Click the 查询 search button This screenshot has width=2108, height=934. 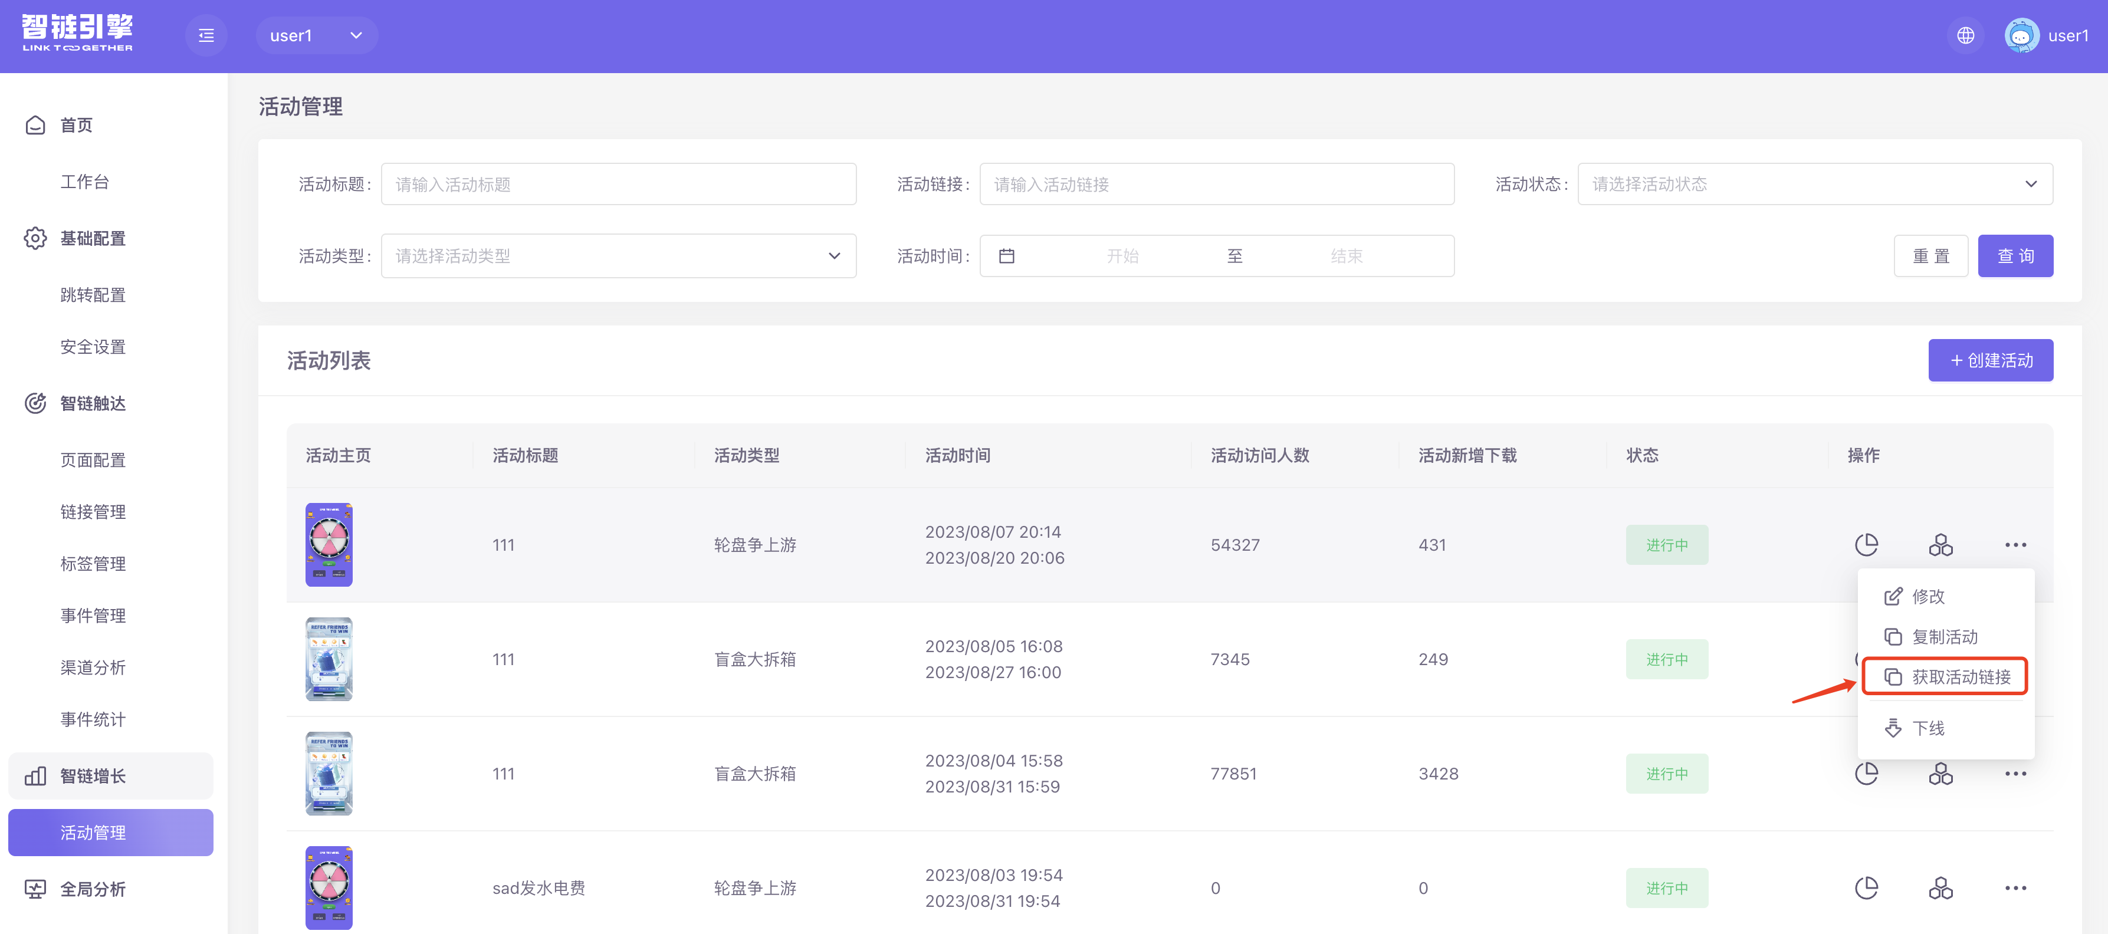coord(2015,256)
